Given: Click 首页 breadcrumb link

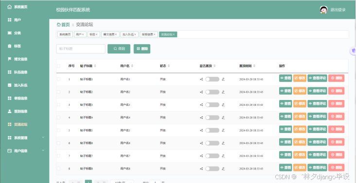Looking at the screenshot, I should pos(66,24).
